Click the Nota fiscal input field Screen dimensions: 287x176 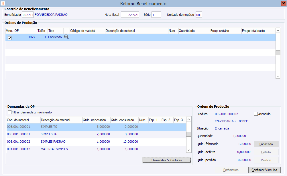130,15
